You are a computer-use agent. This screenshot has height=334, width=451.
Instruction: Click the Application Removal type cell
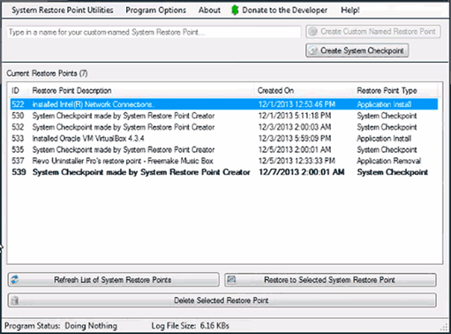(389, 161)
